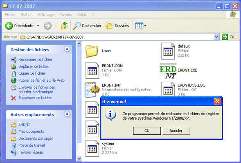Screen dimensions: 241x163
Task: Click Copier ce fichier link
Action: point(32,74)
